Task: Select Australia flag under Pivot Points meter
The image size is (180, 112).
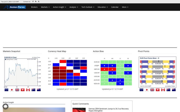Action: [168, 90]
